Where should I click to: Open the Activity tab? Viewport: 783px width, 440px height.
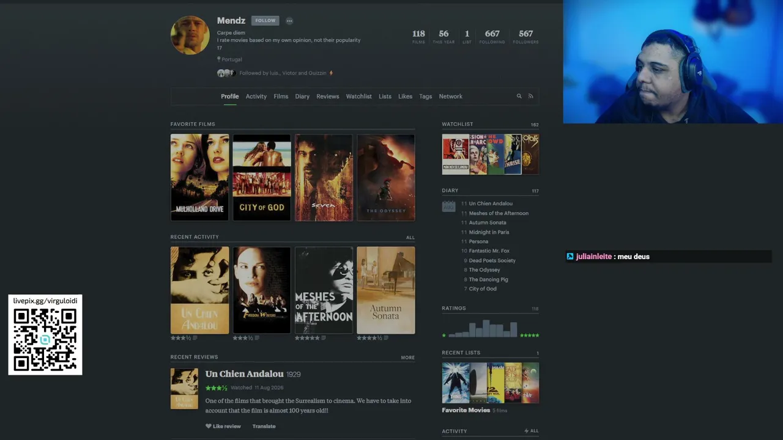coord(256,97)
